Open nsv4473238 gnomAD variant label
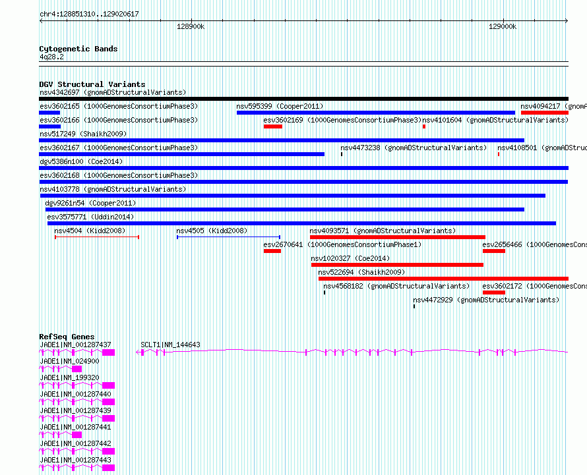The height and width of the screenshot is (475, 587). coord(414,148)
